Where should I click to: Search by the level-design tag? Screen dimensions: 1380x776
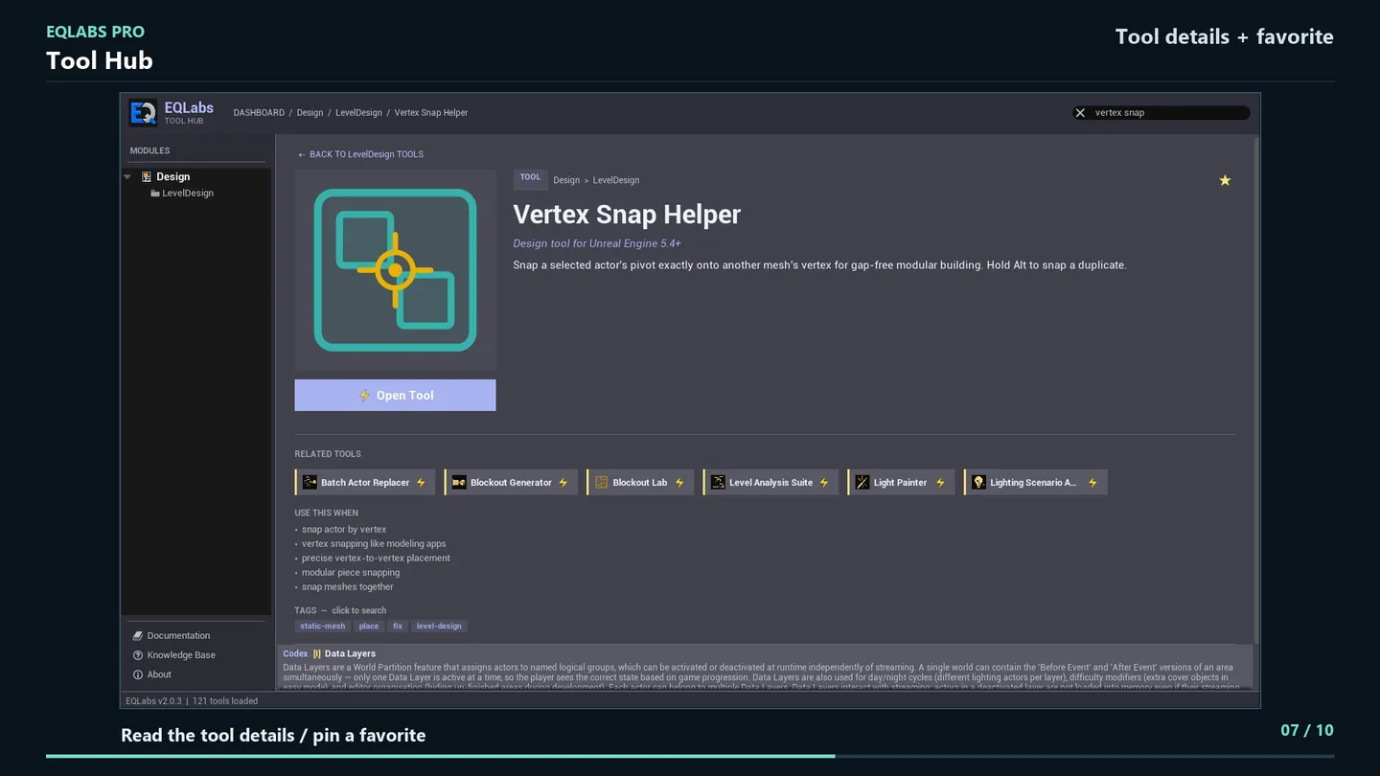pyautogui.click(x=439, y=627)
